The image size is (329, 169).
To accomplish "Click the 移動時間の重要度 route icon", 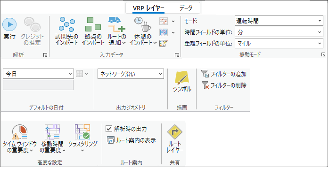I will tap(52, 132).
